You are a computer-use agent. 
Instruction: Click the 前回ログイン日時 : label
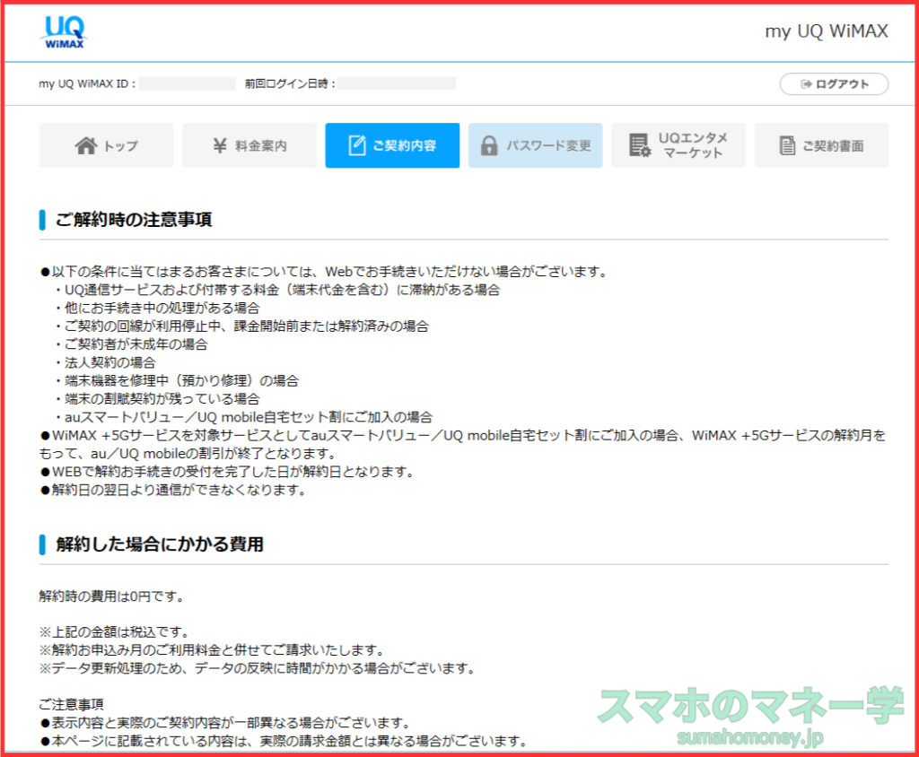[x=290, y=83]
